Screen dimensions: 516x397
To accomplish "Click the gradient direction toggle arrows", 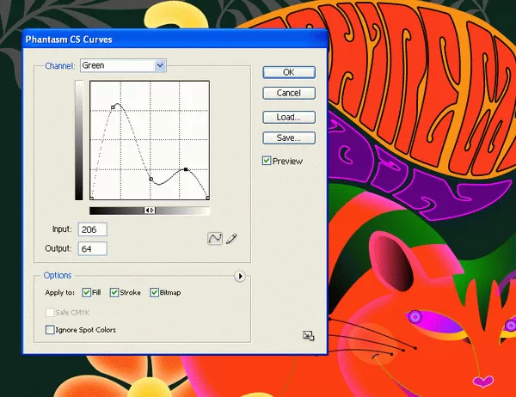I will (x=150, y=210).
